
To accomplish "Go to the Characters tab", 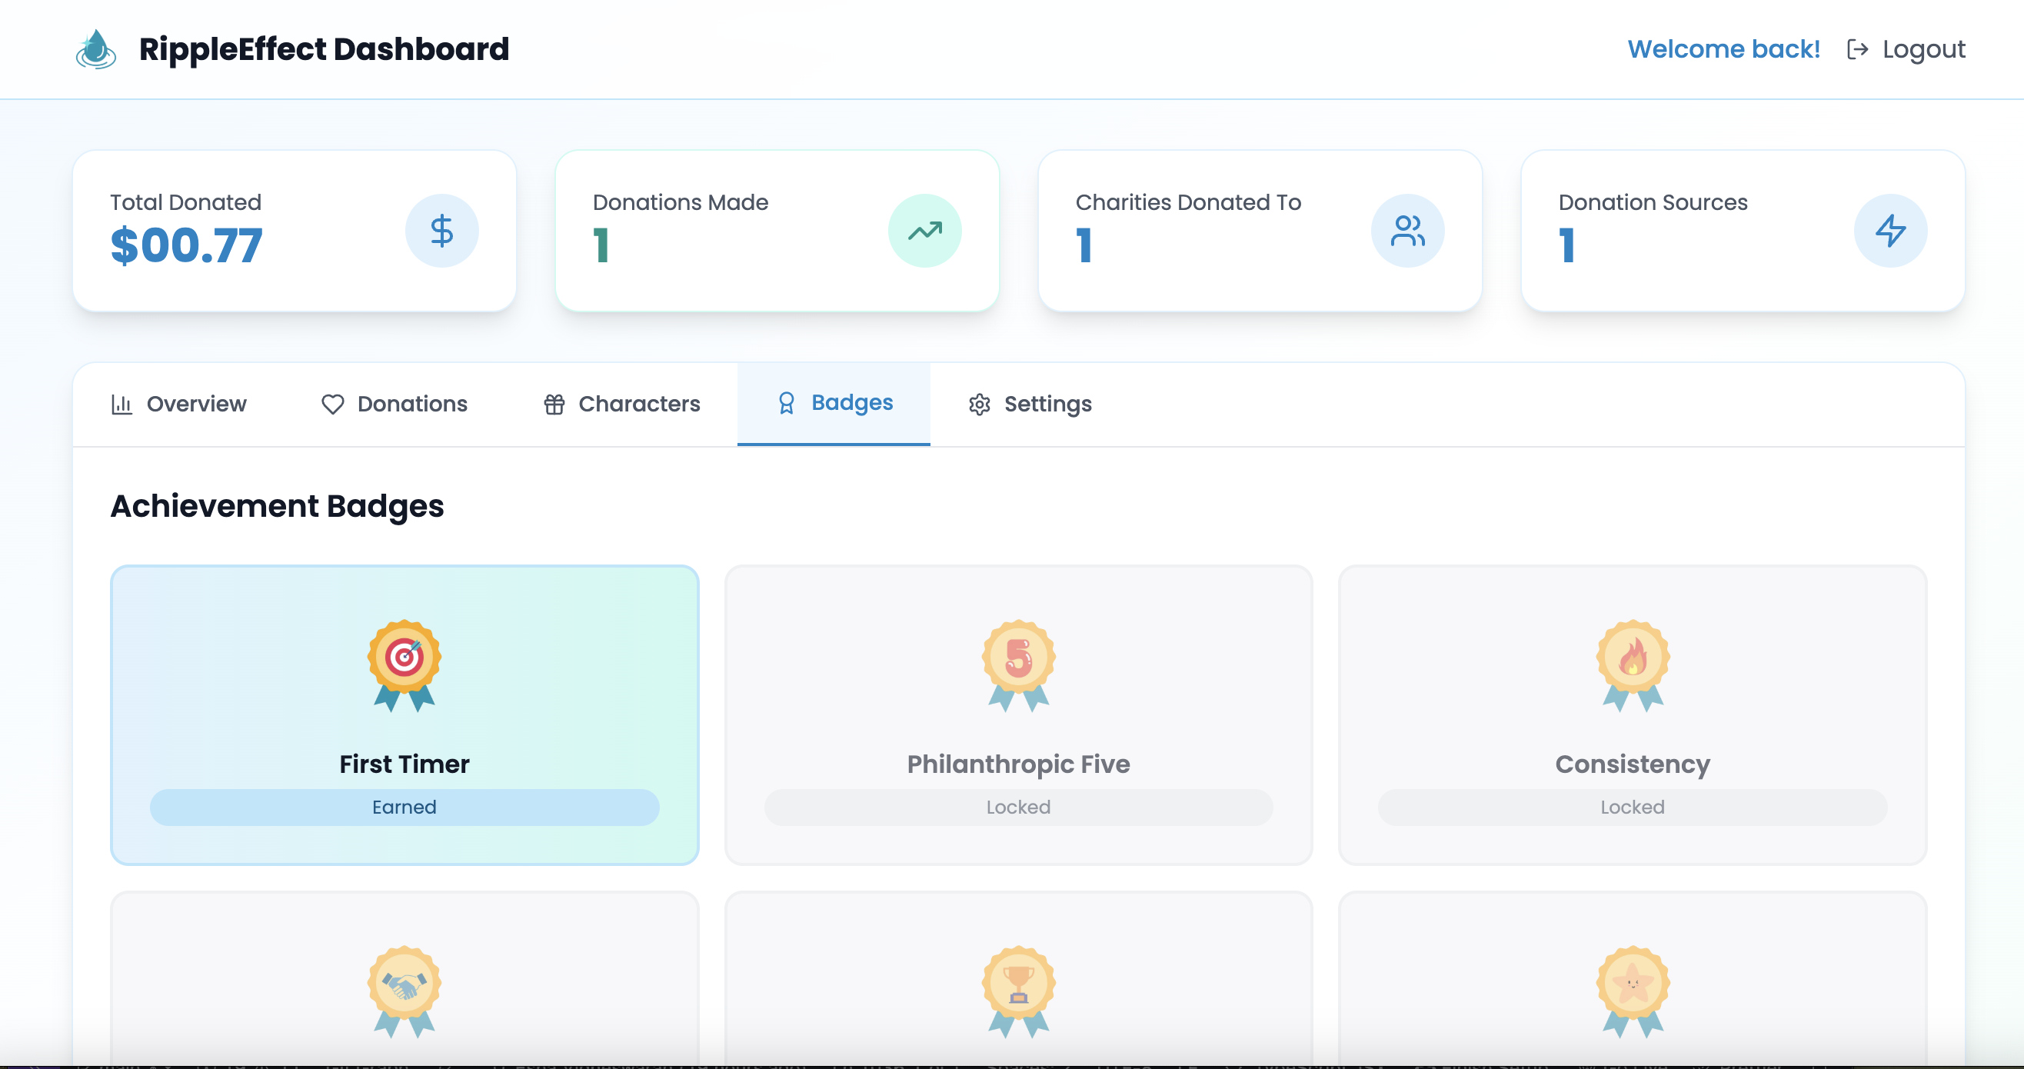I will [621, 404].
